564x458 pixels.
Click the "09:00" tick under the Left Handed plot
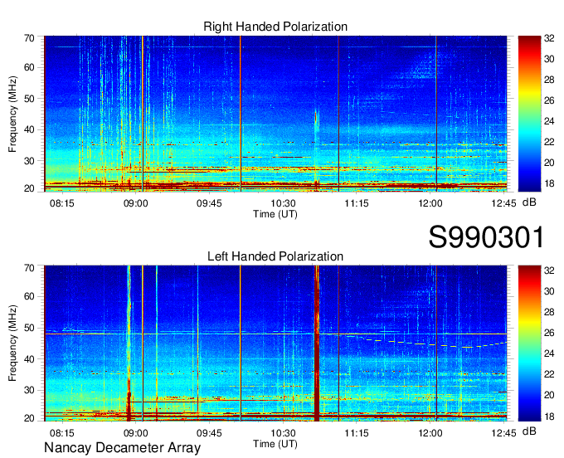135,433
